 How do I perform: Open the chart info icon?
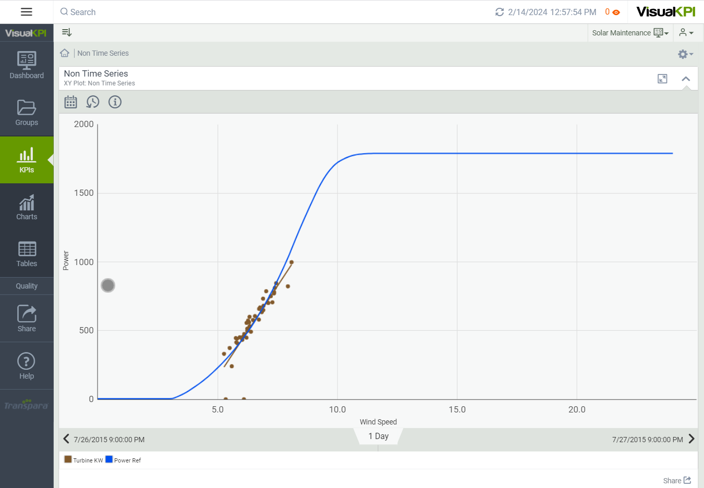(115, 102)
